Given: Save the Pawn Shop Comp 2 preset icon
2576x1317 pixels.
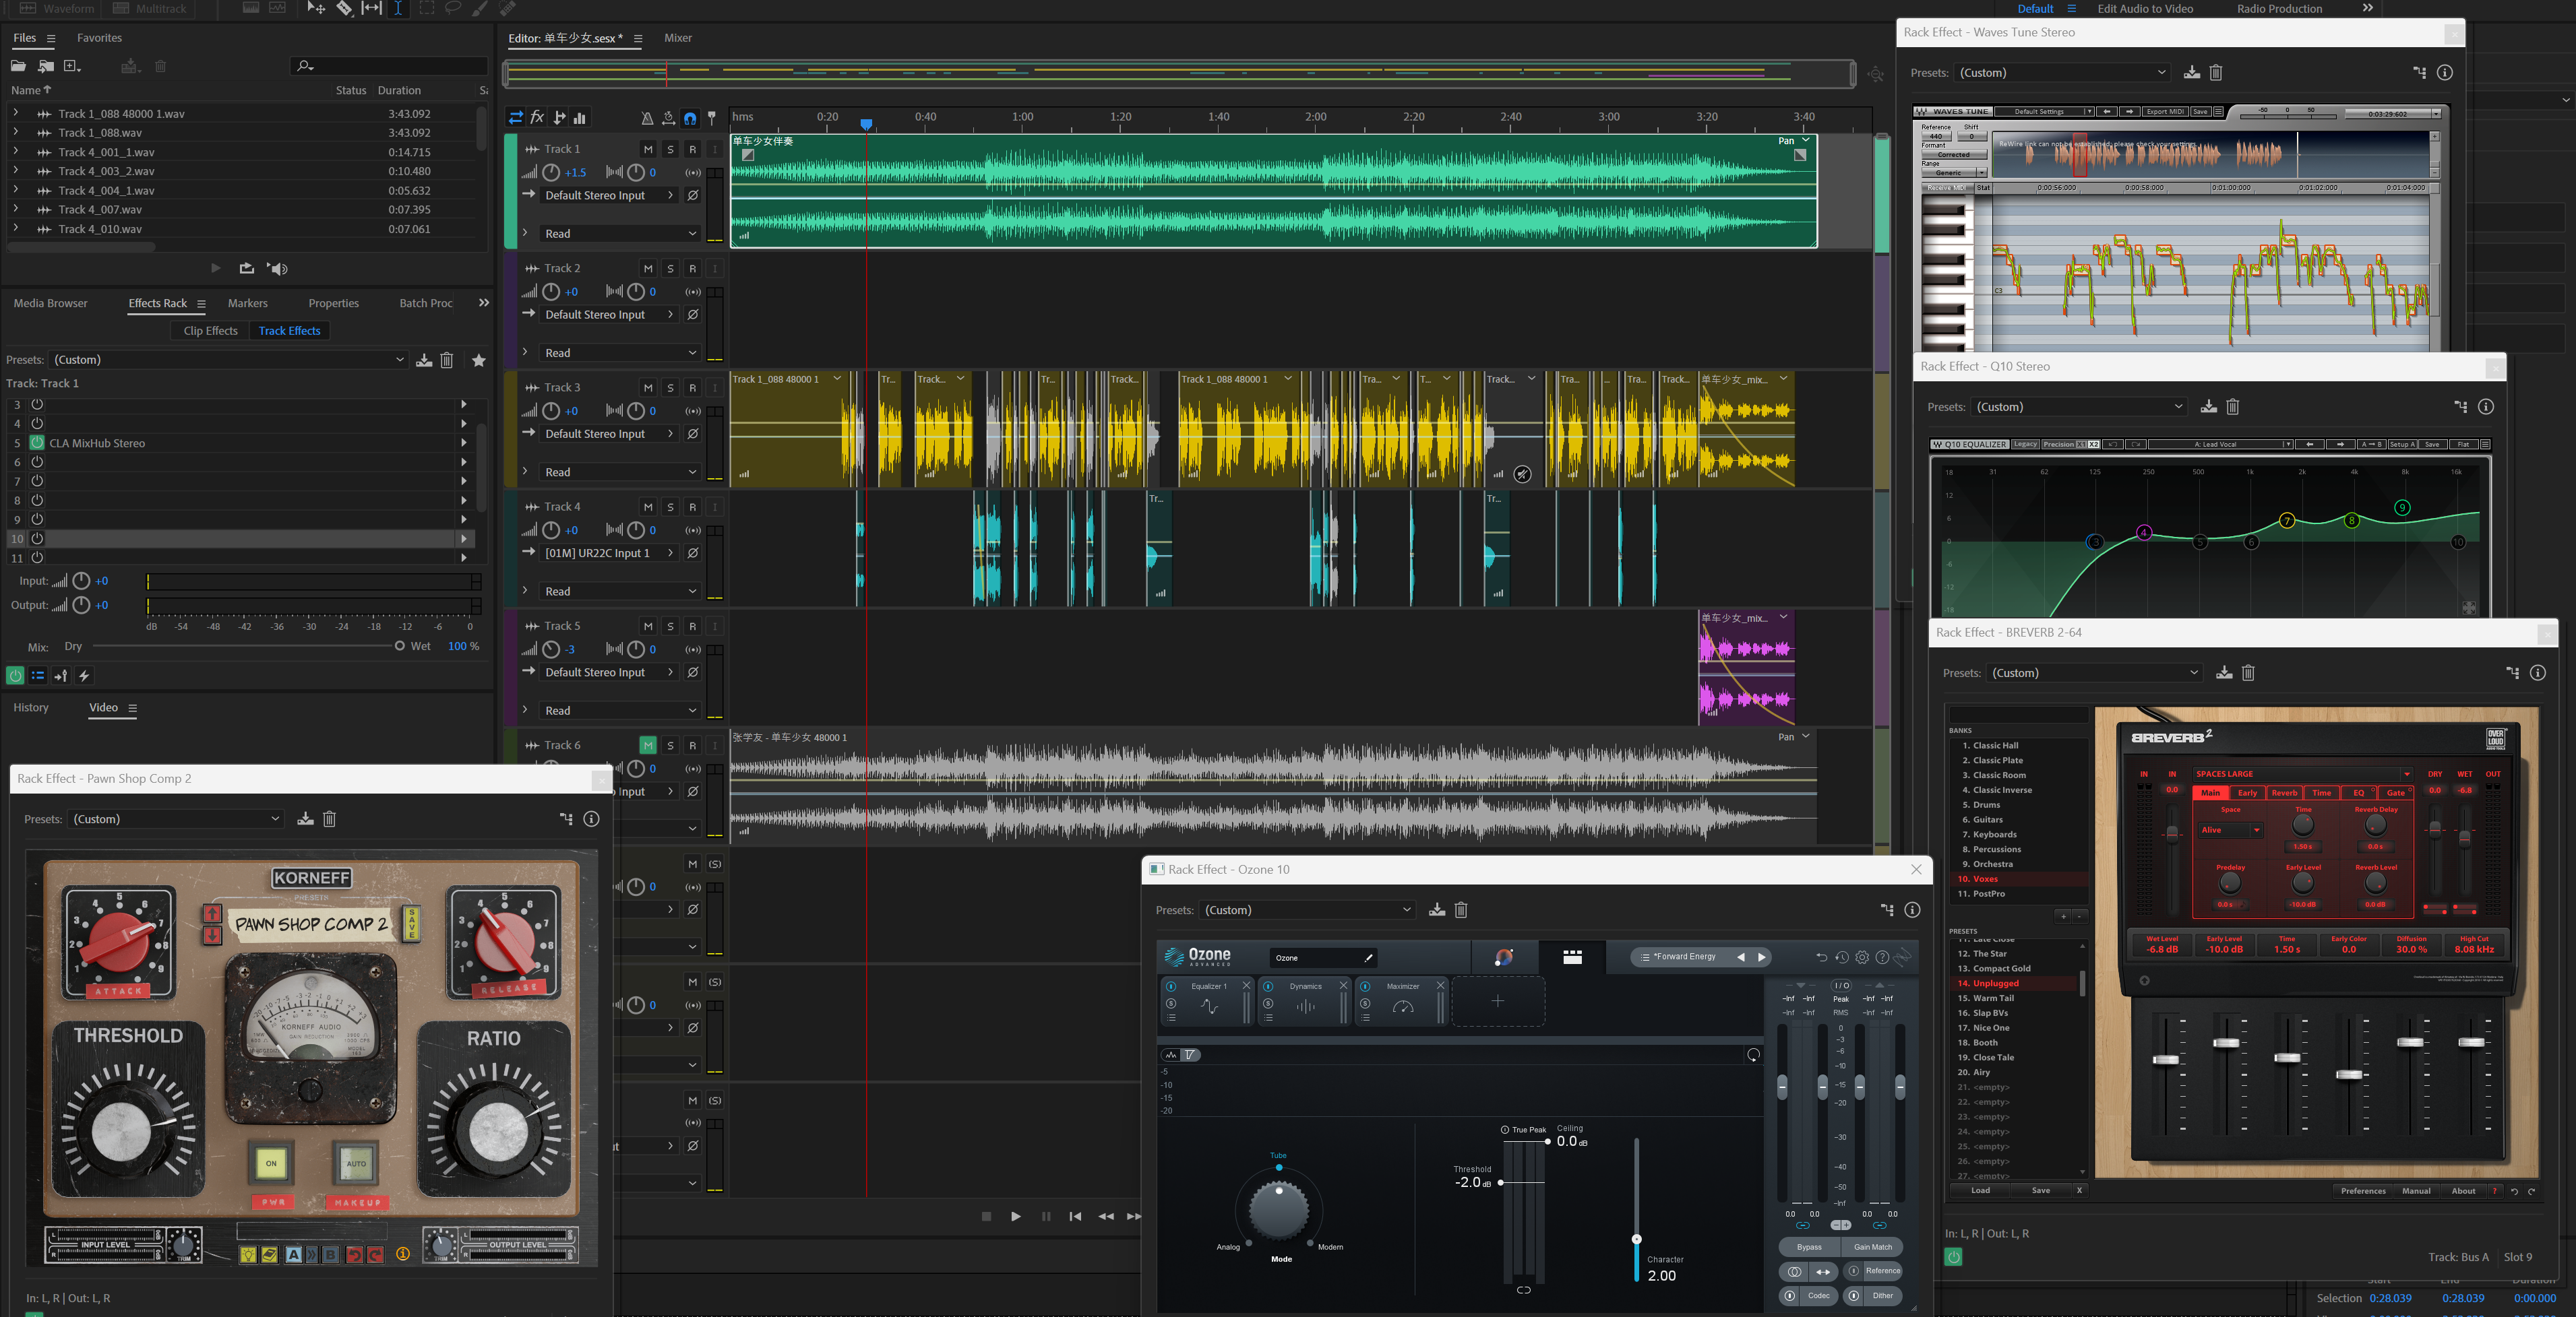Looking at the screenshot, I should tap(305, 818).
